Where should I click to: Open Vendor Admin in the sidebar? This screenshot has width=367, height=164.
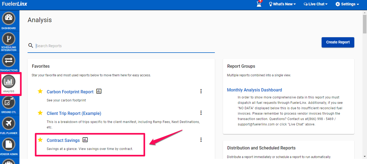click(9, 144)
